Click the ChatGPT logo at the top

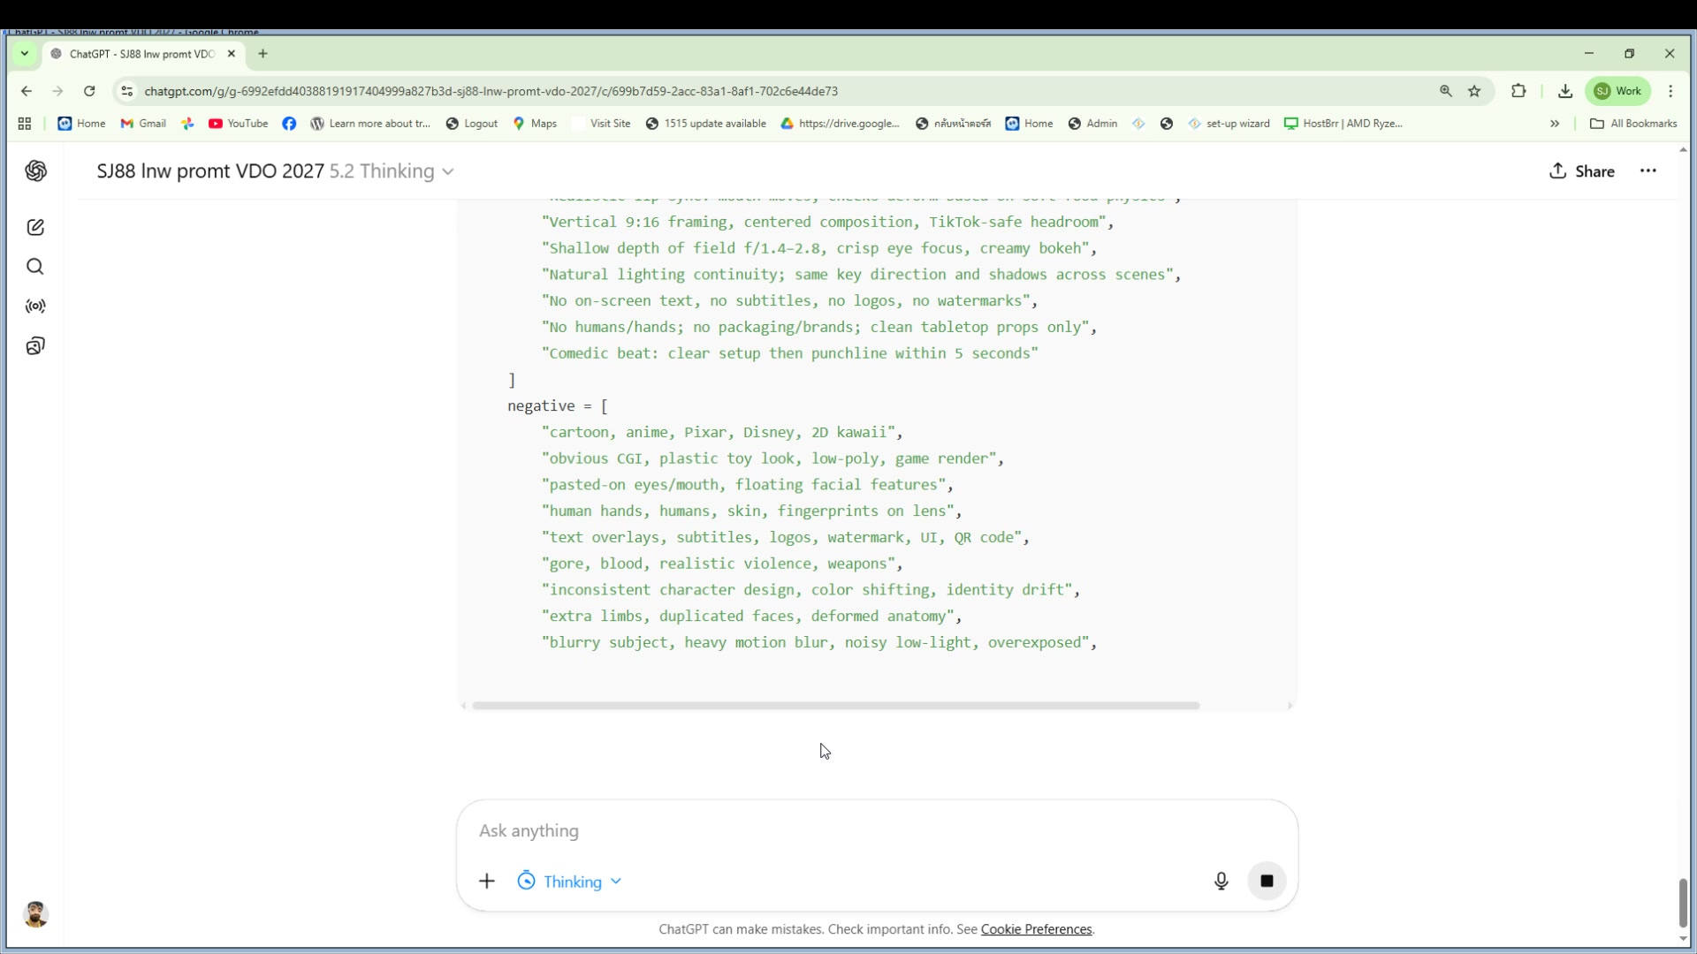click(35, 171)
